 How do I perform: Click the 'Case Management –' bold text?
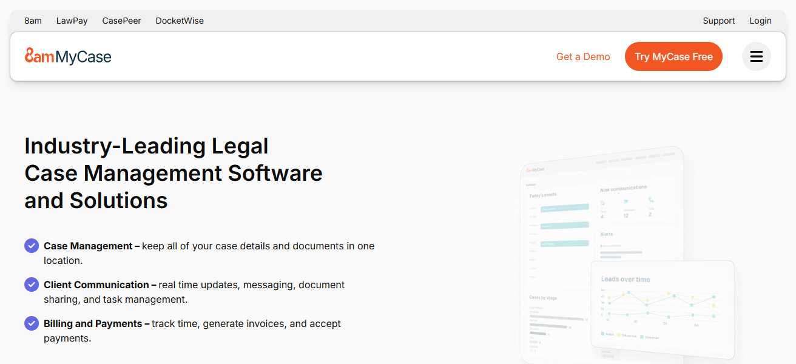pyautogui.click(x=92, y=246)
